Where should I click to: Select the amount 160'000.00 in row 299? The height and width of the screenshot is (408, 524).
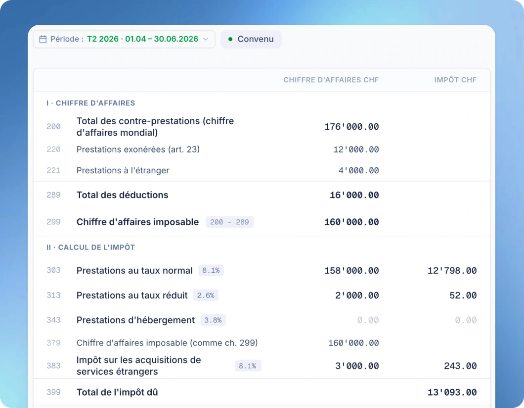pos(351,222)
